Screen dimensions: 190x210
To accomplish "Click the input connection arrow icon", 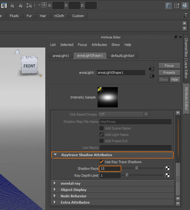I will click(x=152, y=69).
